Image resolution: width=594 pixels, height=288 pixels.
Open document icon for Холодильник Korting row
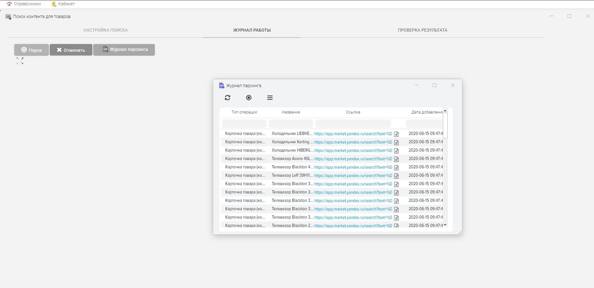[396, 142]
